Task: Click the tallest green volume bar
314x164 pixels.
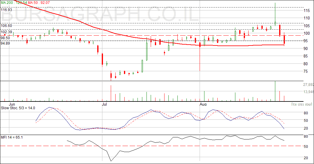Action: pos(275,91)
